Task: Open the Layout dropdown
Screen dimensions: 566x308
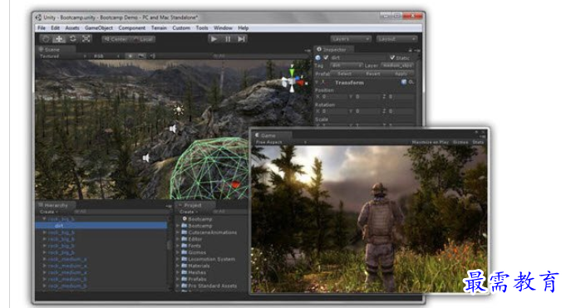Action: [x=396, y=38]
